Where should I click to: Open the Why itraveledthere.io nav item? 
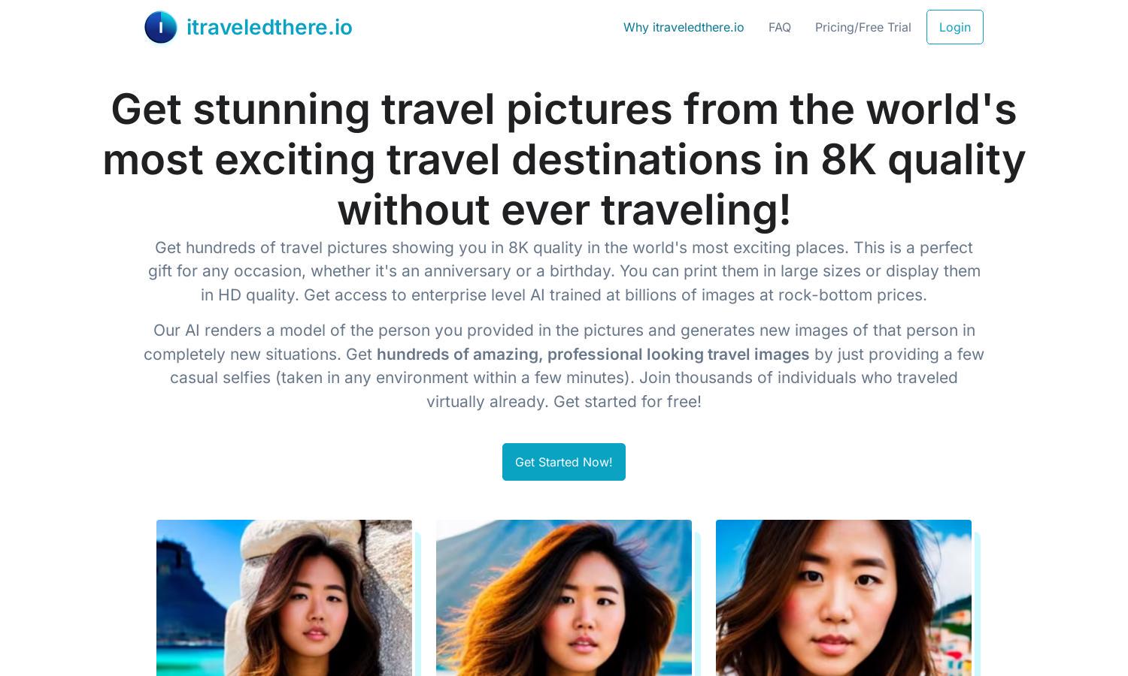point(684,27)
